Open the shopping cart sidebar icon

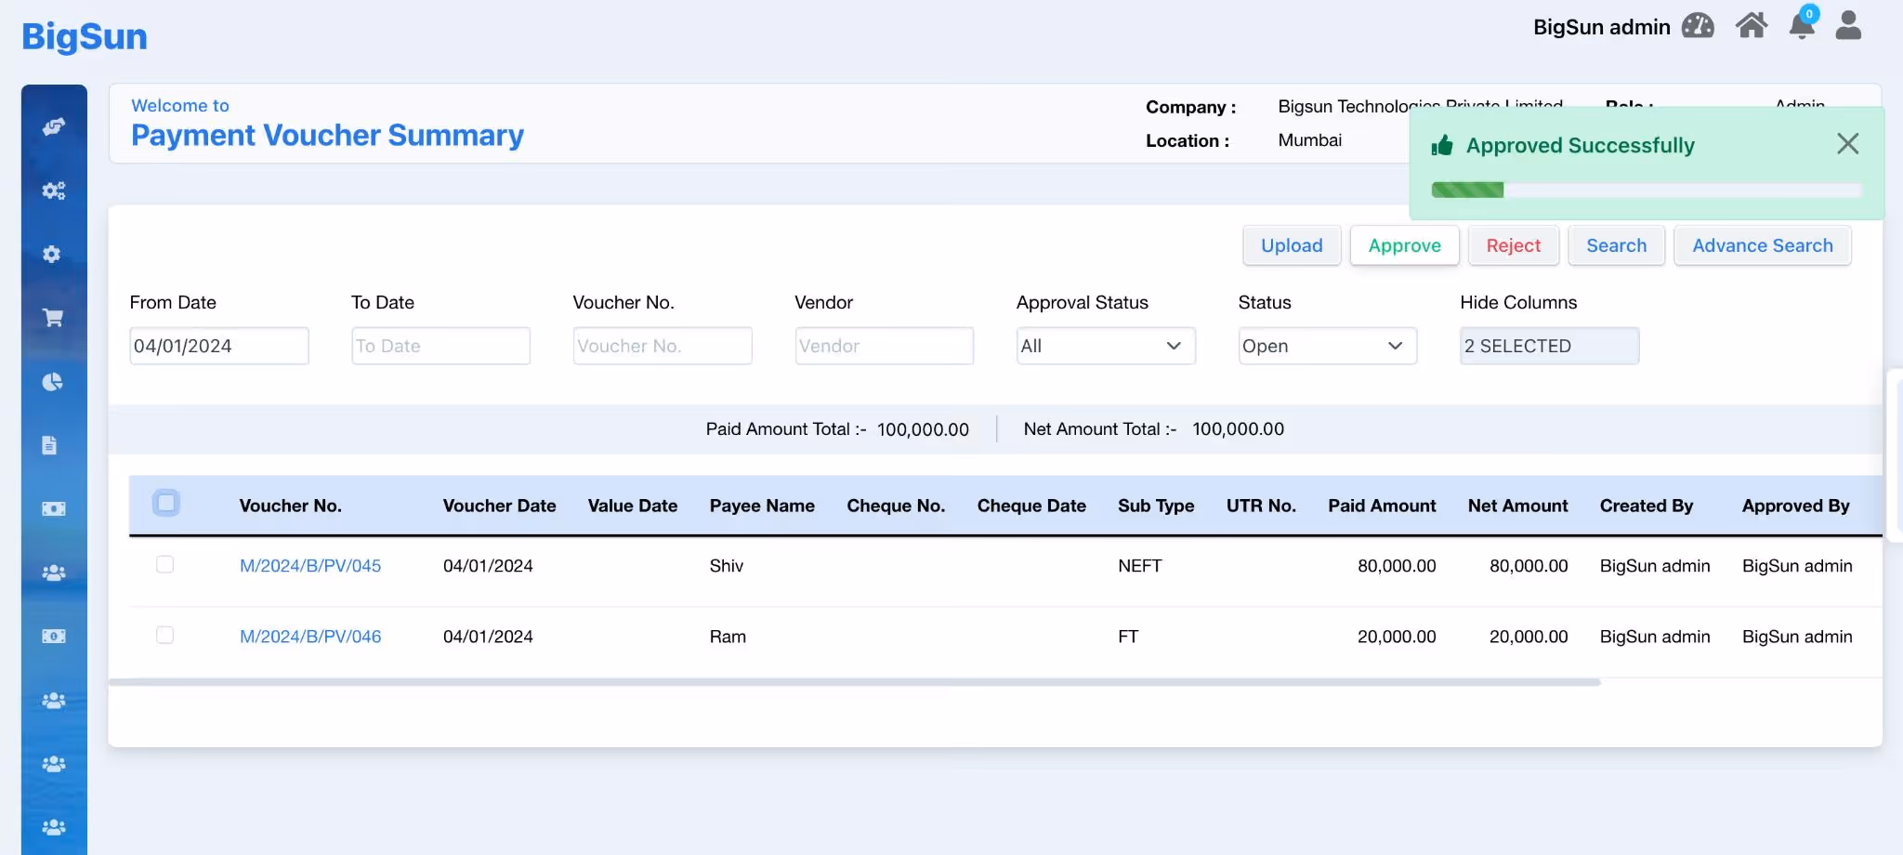(x=54, y=318)
